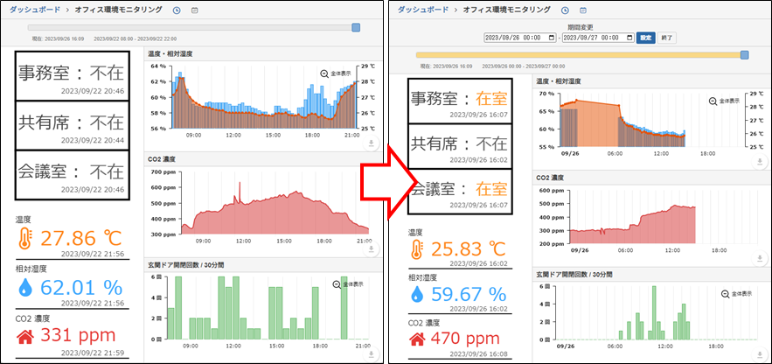772x364 pixels.
Task: Click the 59.67 % humidity value
Action: point(469,294)
